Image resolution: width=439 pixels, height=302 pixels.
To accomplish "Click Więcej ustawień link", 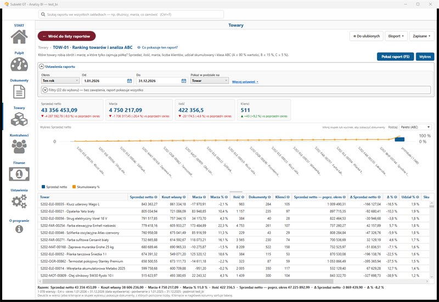I will coord(245,82).
